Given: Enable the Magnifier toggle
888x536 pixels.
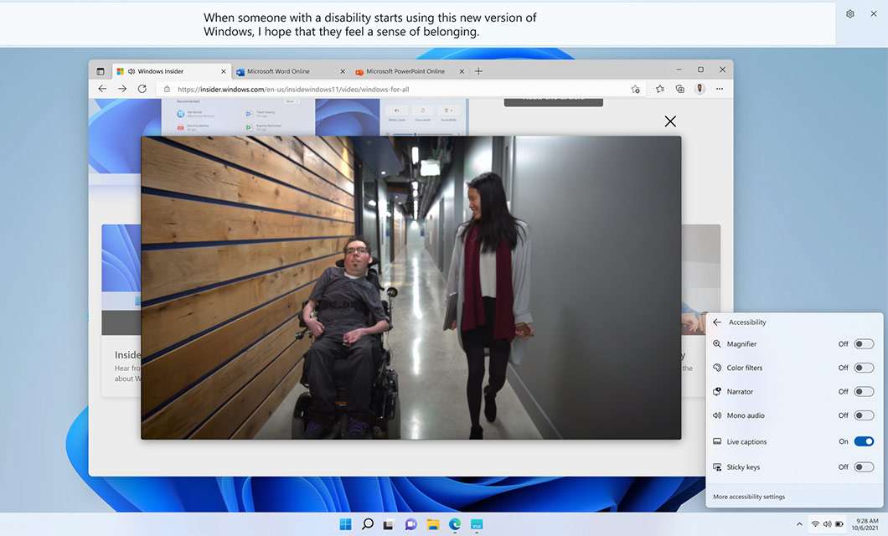Looking at the screenshot, I should tap(862, 343).
